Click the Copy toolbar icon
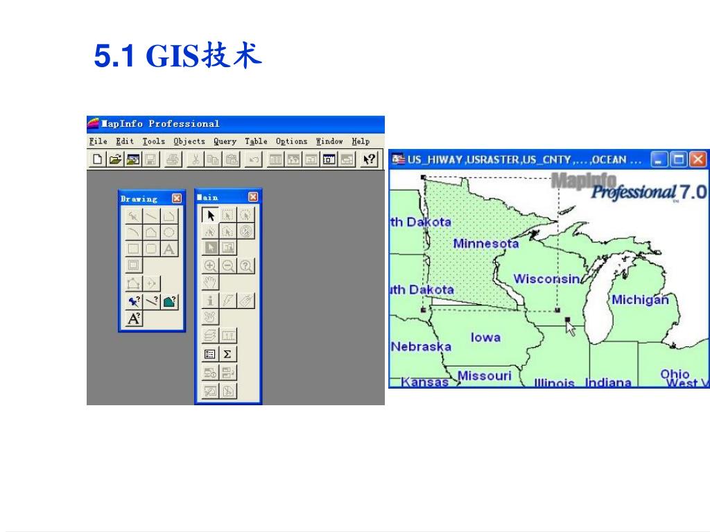The height and width of the screenshot is (532, 710). 214,159
